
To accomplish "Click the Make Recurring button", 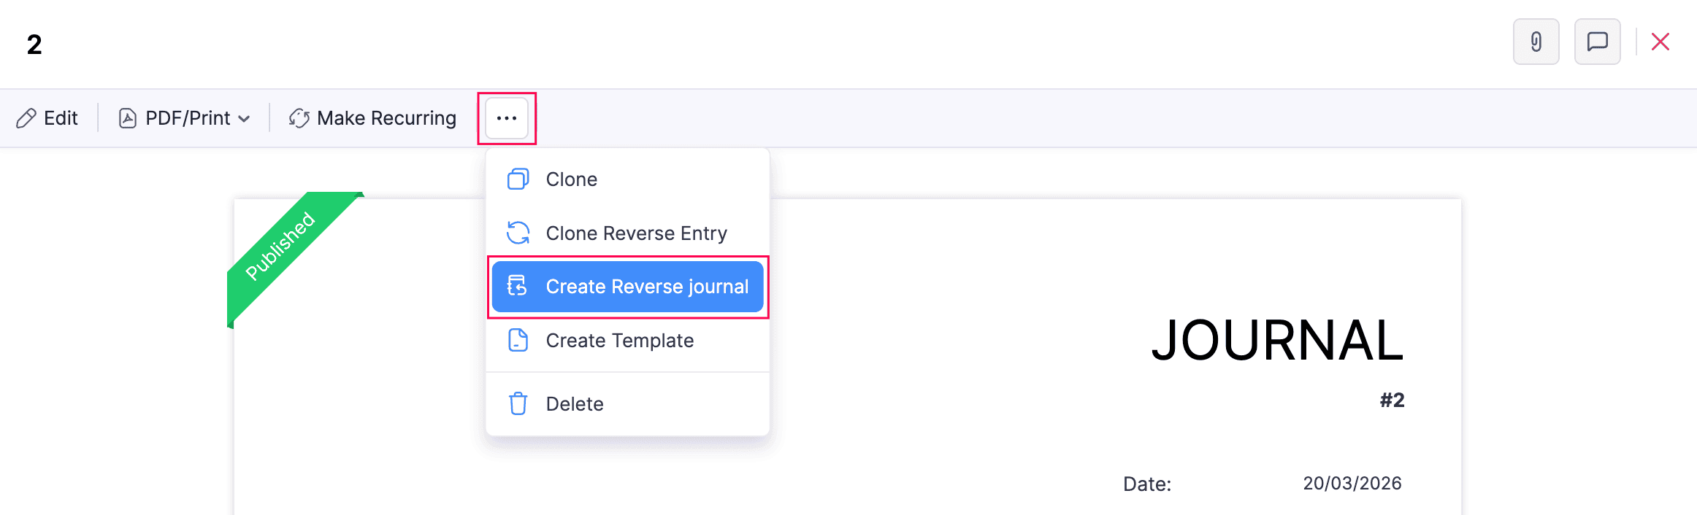I will pos(385,117).
